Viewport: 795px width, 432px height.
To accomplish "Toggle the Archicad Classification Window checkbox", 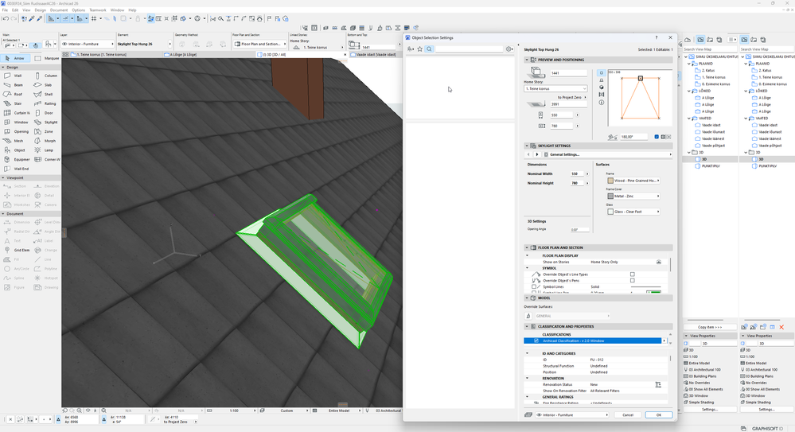I will (536, 341).
